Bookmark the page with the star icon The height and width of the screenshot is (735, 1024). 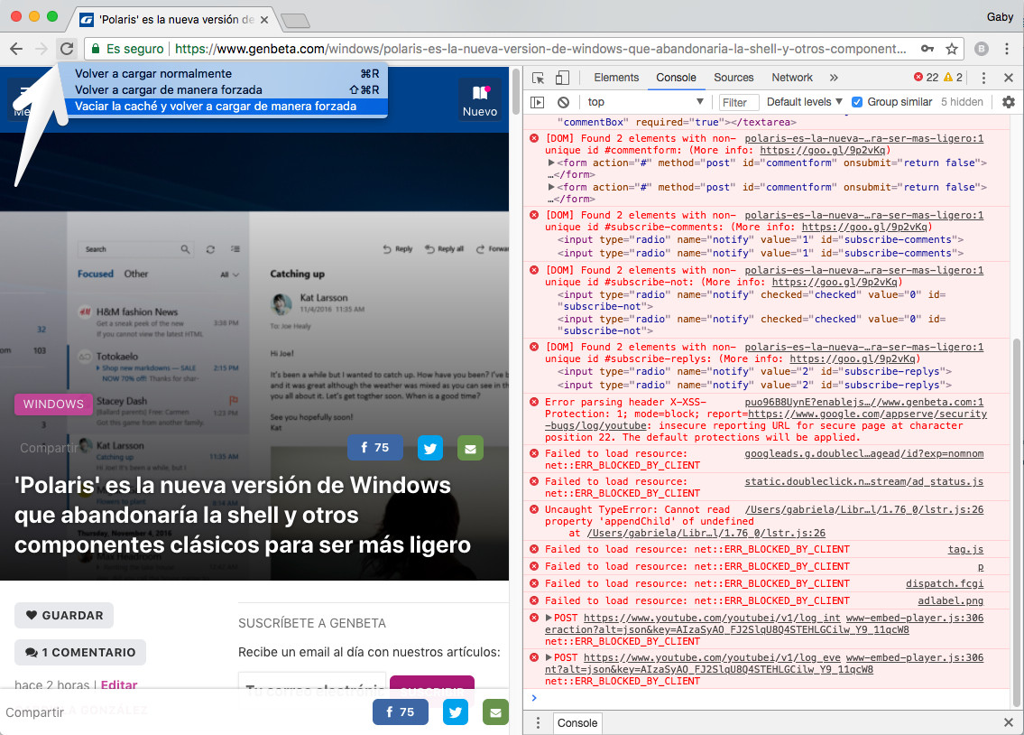tap(952, 48)
